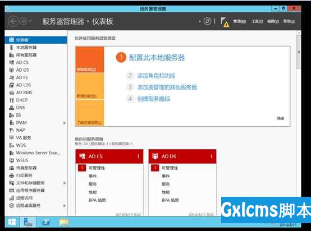The height and width of the screenshot is (231, 311).
Task: Select the IIS role icon in sidebar
Action: 11,115
